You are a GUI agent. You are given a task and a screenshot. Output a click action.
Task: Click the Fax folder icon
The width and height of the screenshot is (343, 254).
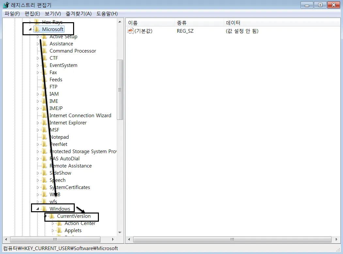coord(44,72)
